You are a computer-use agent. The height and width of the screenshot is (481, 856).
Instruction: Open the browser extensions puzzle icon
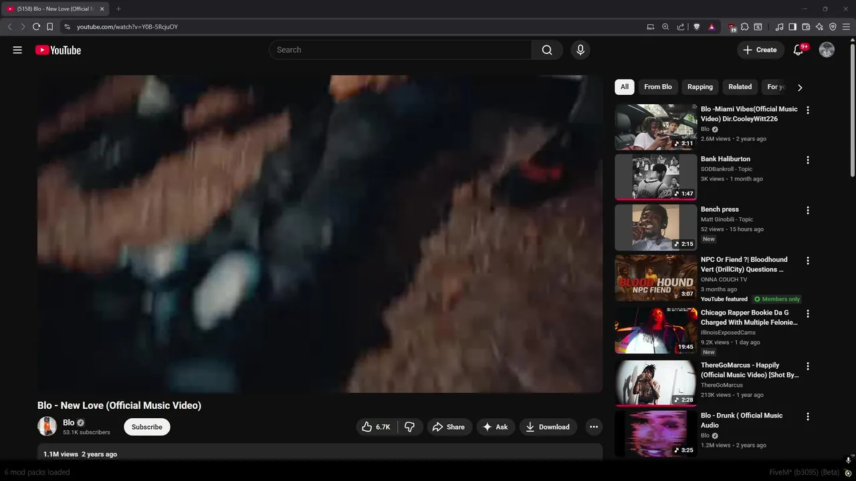point(744,27)
